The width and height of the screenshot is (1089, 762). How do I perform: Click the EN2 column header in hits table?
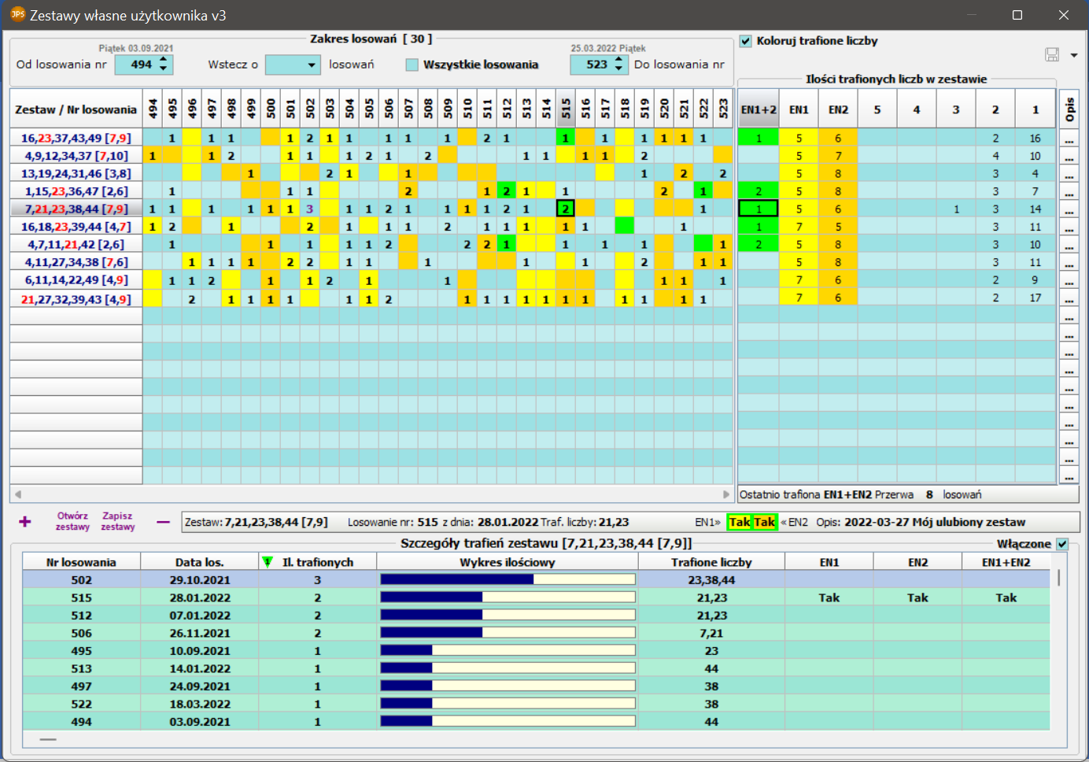click(838, 109)
